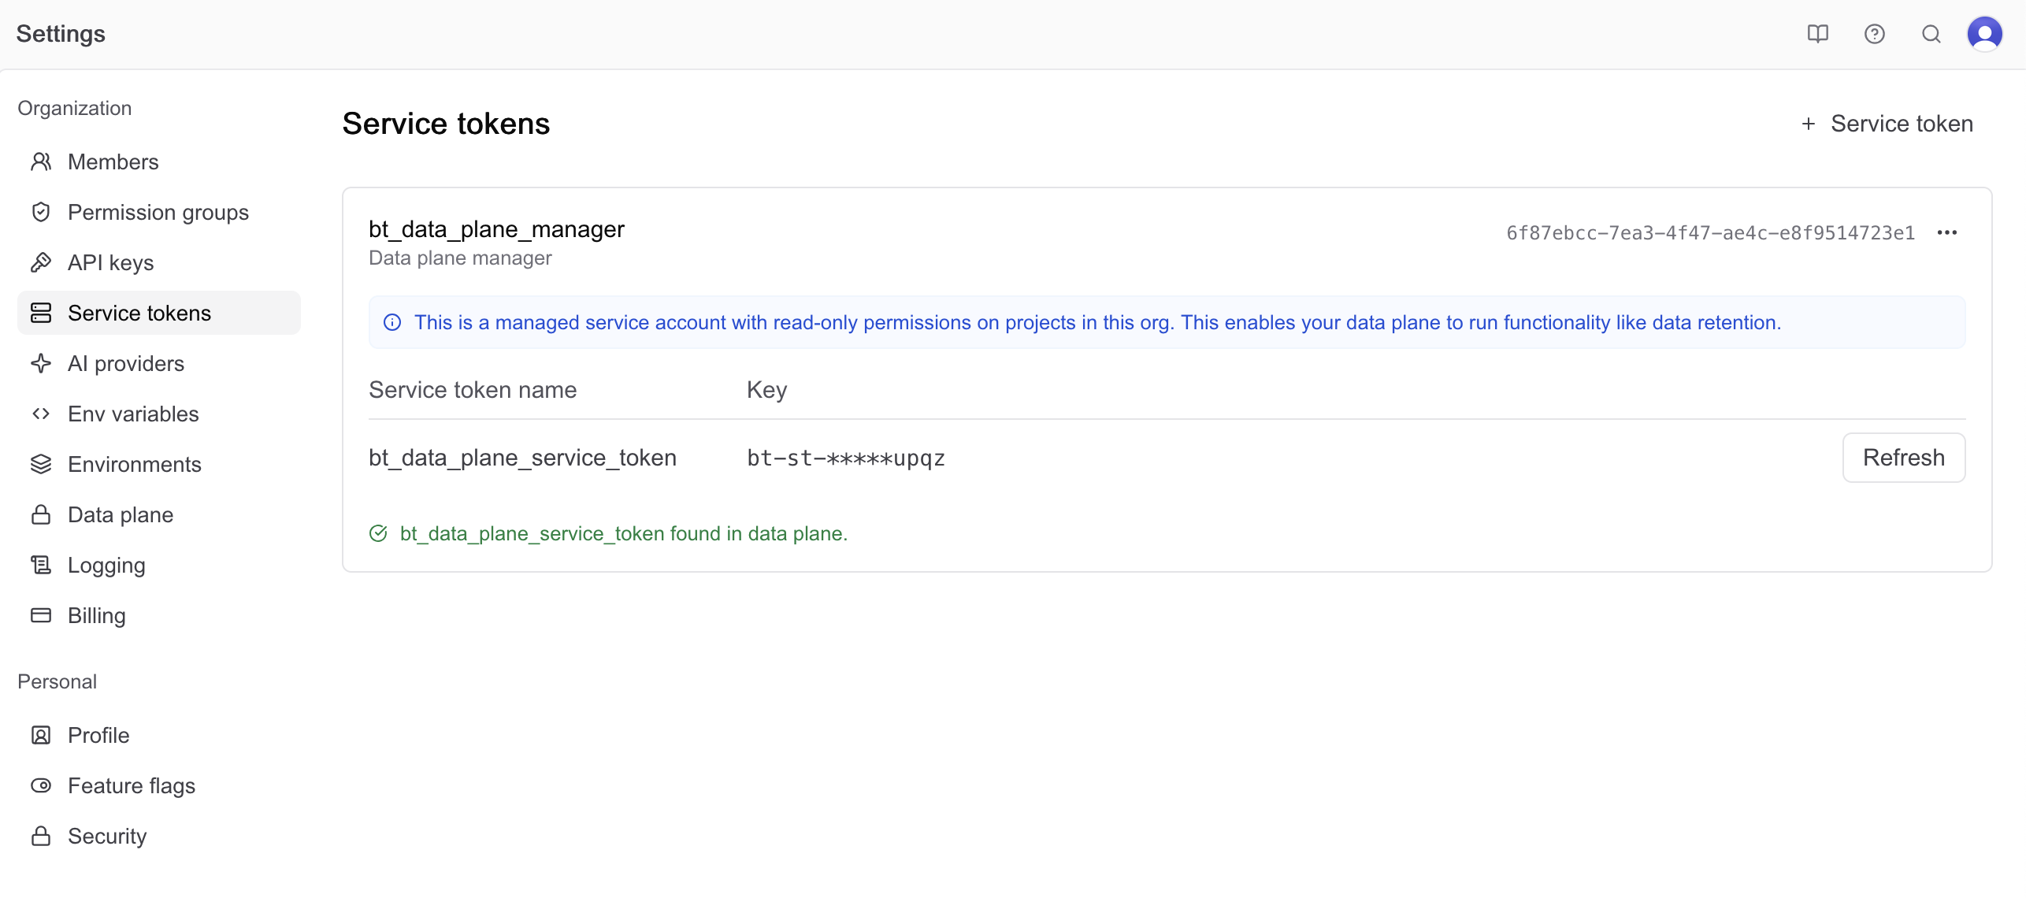Select the token ID 6f87ebcc text

click(x=1711, y=232)
